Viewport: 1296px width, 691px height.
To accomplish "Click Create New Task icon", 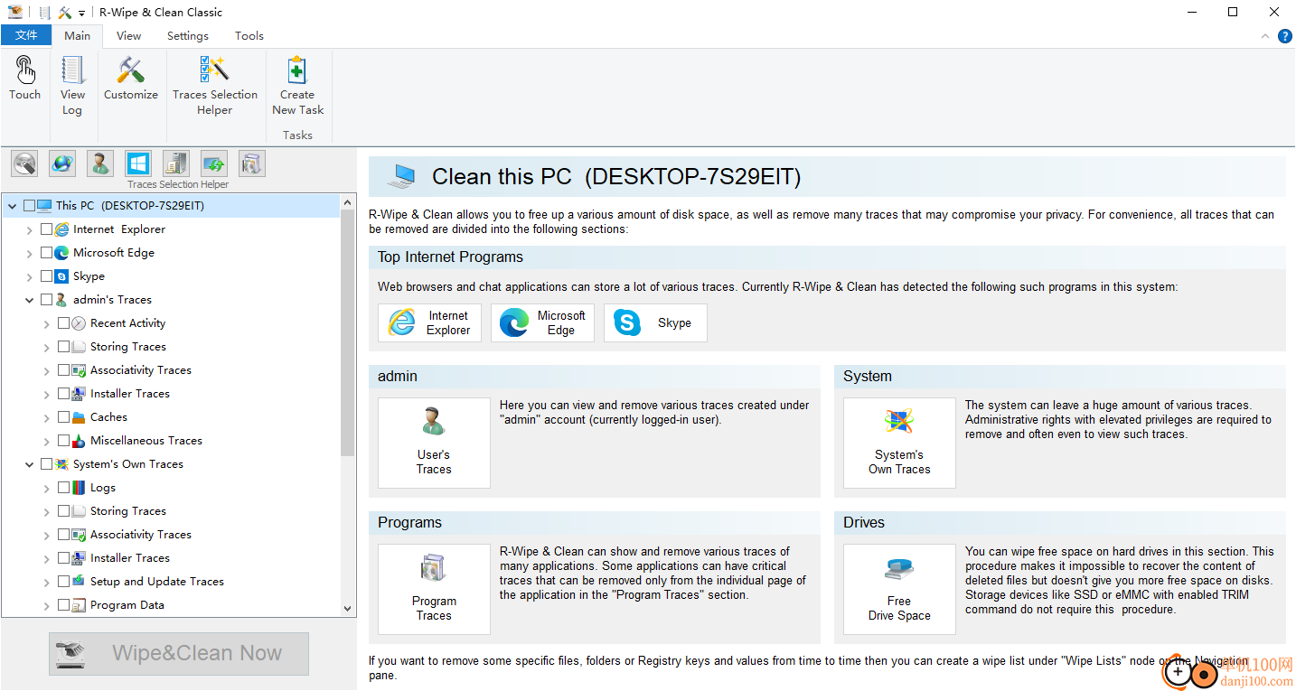I will 297,70.
